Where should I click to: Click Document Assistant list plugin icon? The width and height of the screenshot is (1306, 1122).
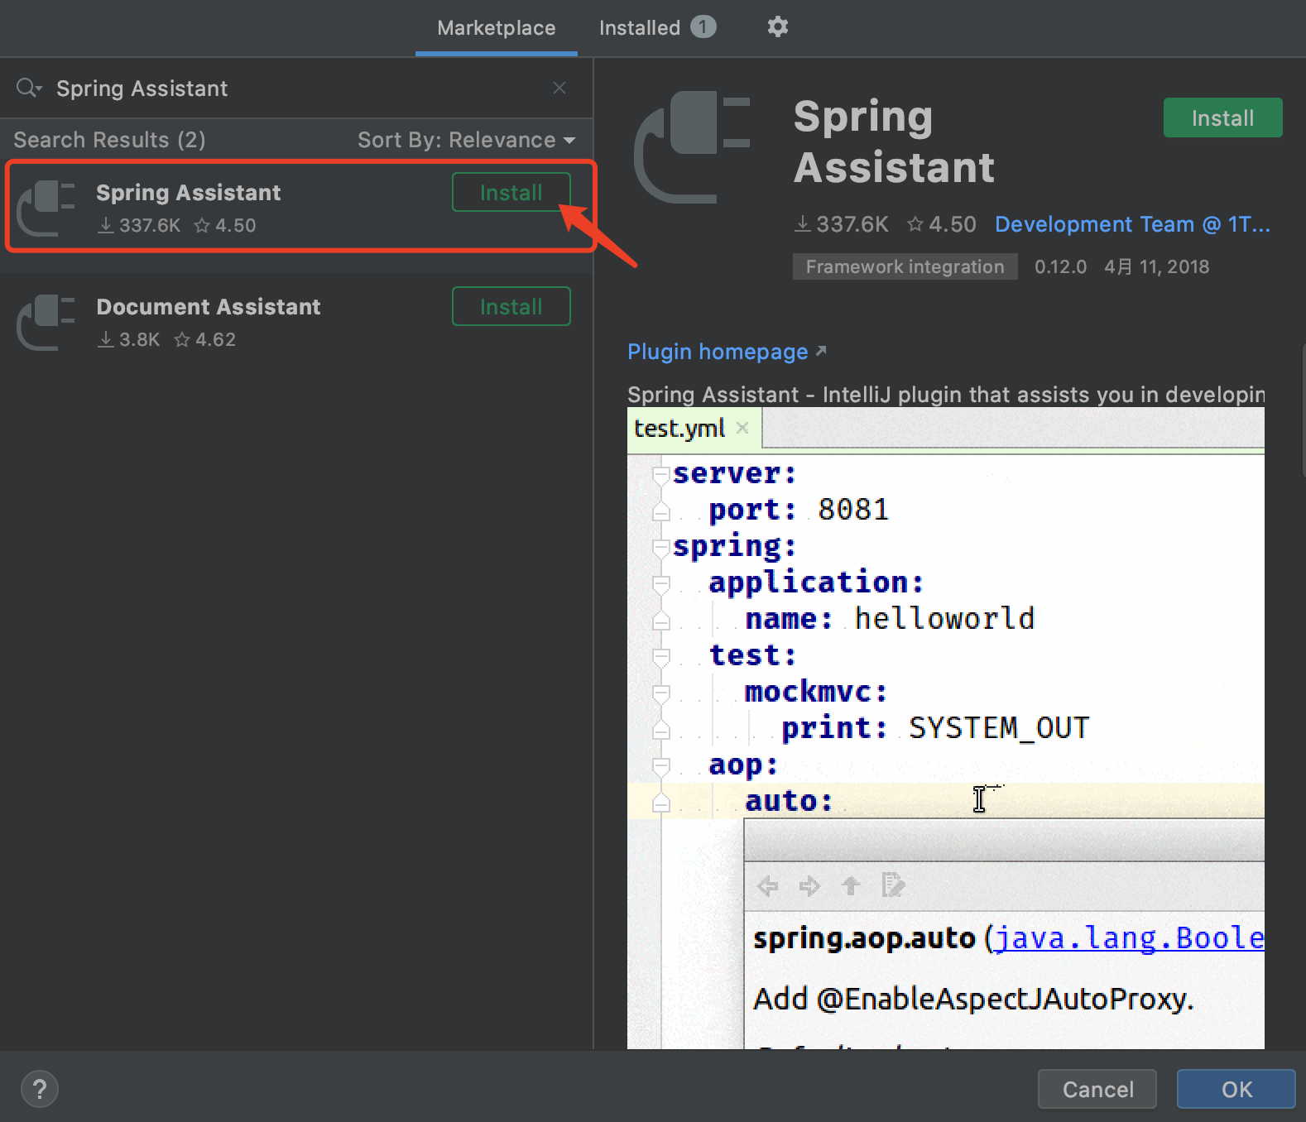click(x=46, y=323)
